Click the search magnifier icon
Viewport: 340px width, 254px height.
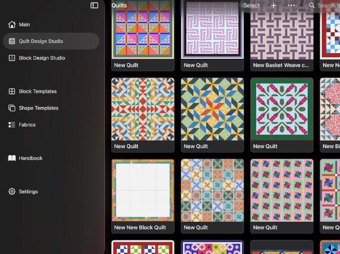coord(312,6)
